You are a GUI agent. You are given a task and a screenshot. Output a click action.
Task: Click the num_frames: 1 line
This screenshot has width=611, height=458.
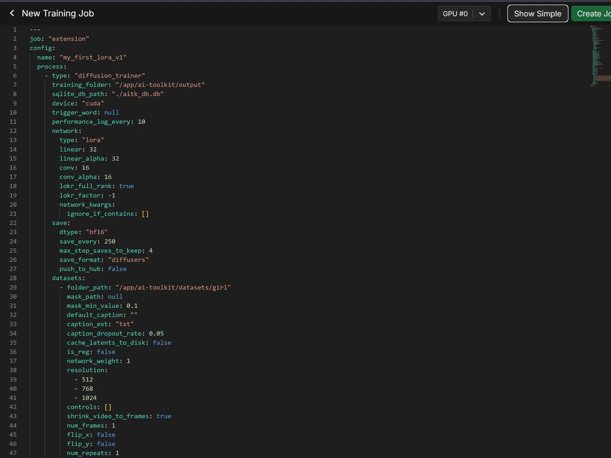pos(91,425)
